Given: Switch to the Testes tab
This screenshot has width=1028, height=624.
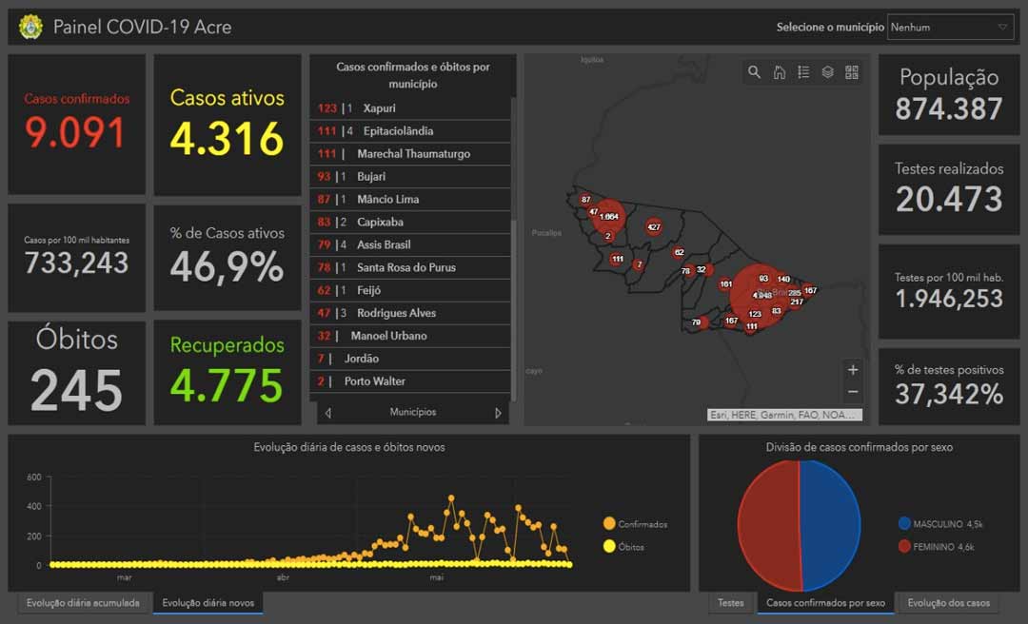Looking at the screenshot, I should [x=730, y=603].
